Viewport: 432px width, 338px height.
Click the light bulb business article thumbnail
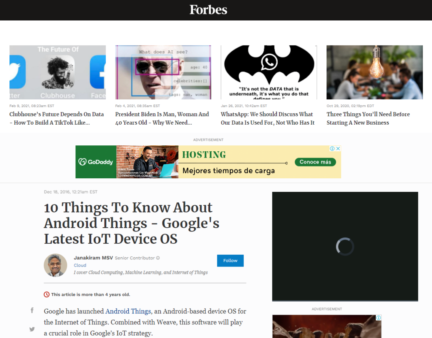[x=374, y=72]
